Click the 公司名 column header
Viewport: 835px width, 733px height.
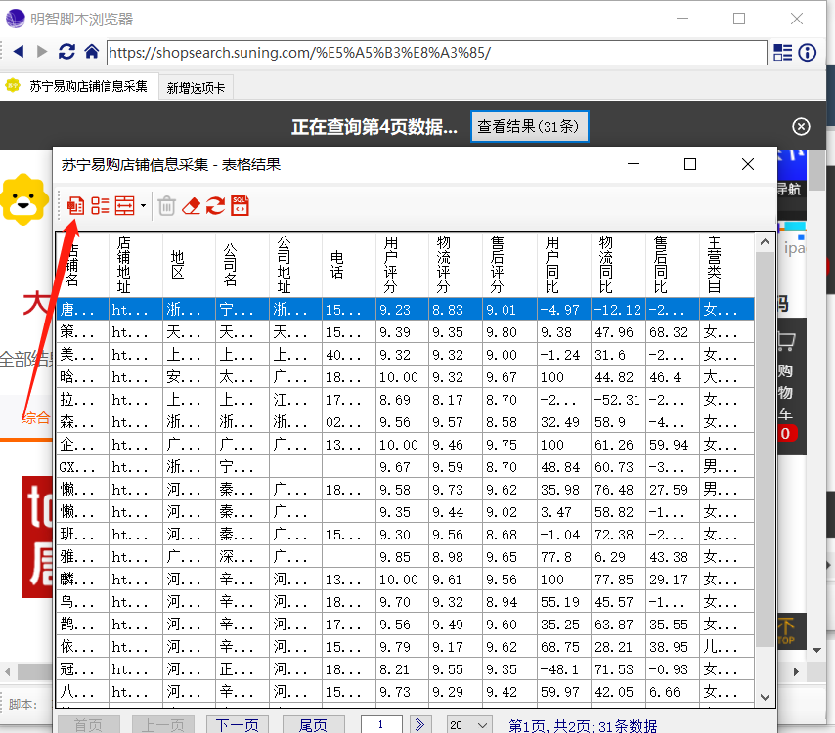[x=242, y=265]
